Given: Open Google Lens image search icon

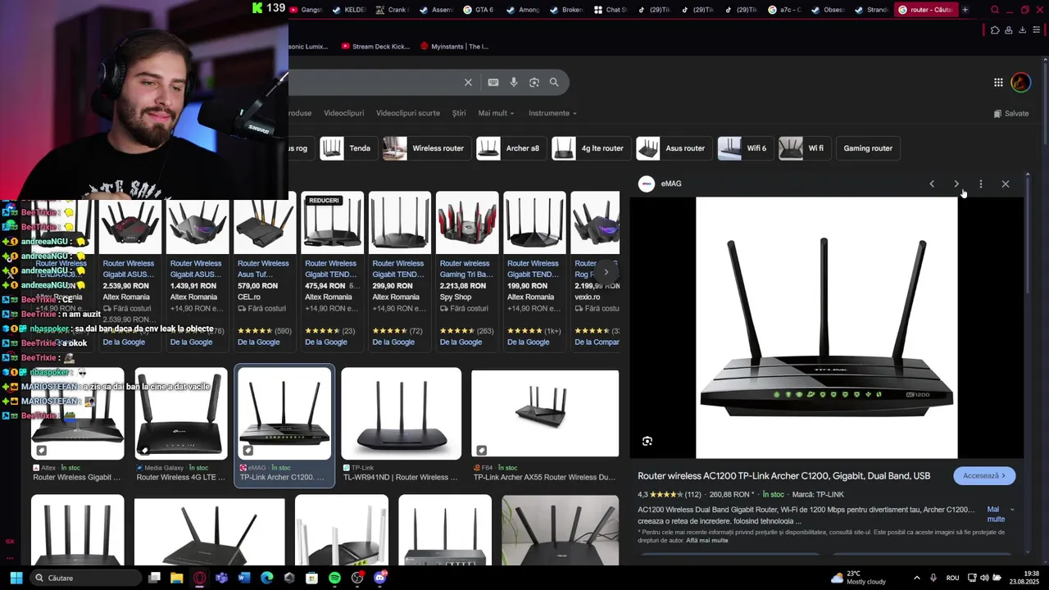Looking at the screenshot, I should [534, 82].
